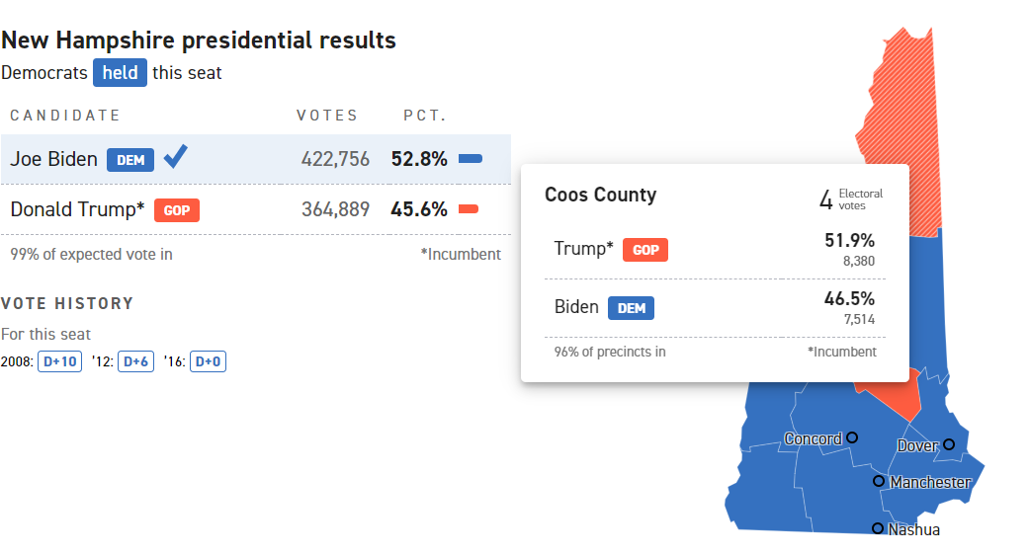The width and height of the screenshot is (1030, 555).
Task: Click the Manchester city marker on map
Action: click(x=879, y=481)
